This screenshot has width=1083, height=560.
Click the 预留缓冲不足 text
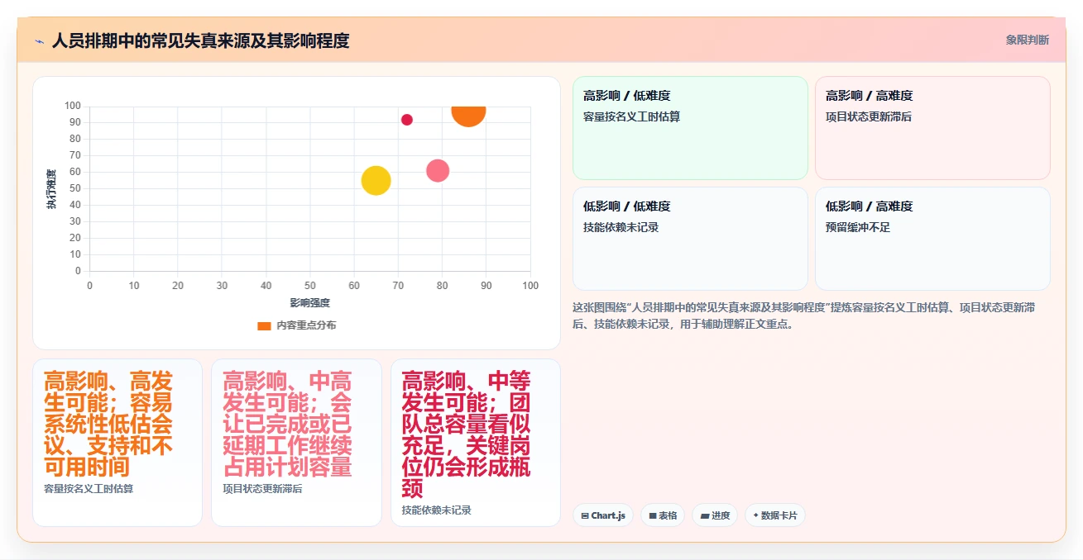(858, 227)
